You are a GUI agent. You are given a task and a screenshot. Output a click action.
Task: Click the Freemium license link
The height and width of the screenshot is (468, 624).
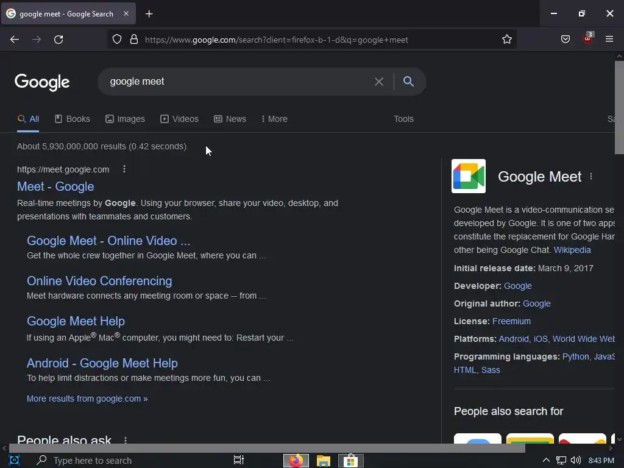(511, 321)
